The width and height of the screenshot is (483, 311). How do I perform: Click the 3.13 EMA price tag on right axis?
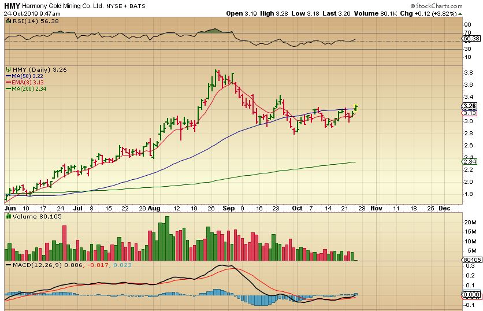[x=470, y=113]
